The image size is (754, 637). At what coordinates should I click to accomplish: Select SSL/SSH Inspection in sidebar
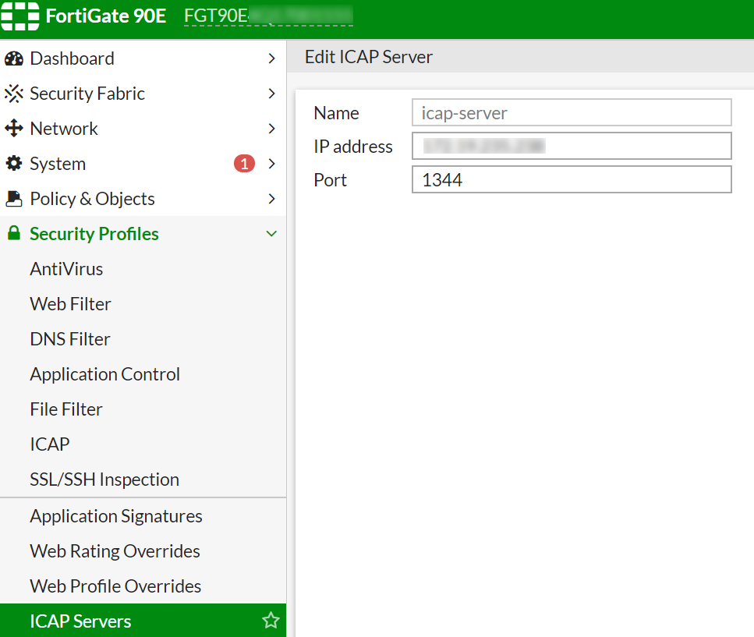click(x=104, y=480)
